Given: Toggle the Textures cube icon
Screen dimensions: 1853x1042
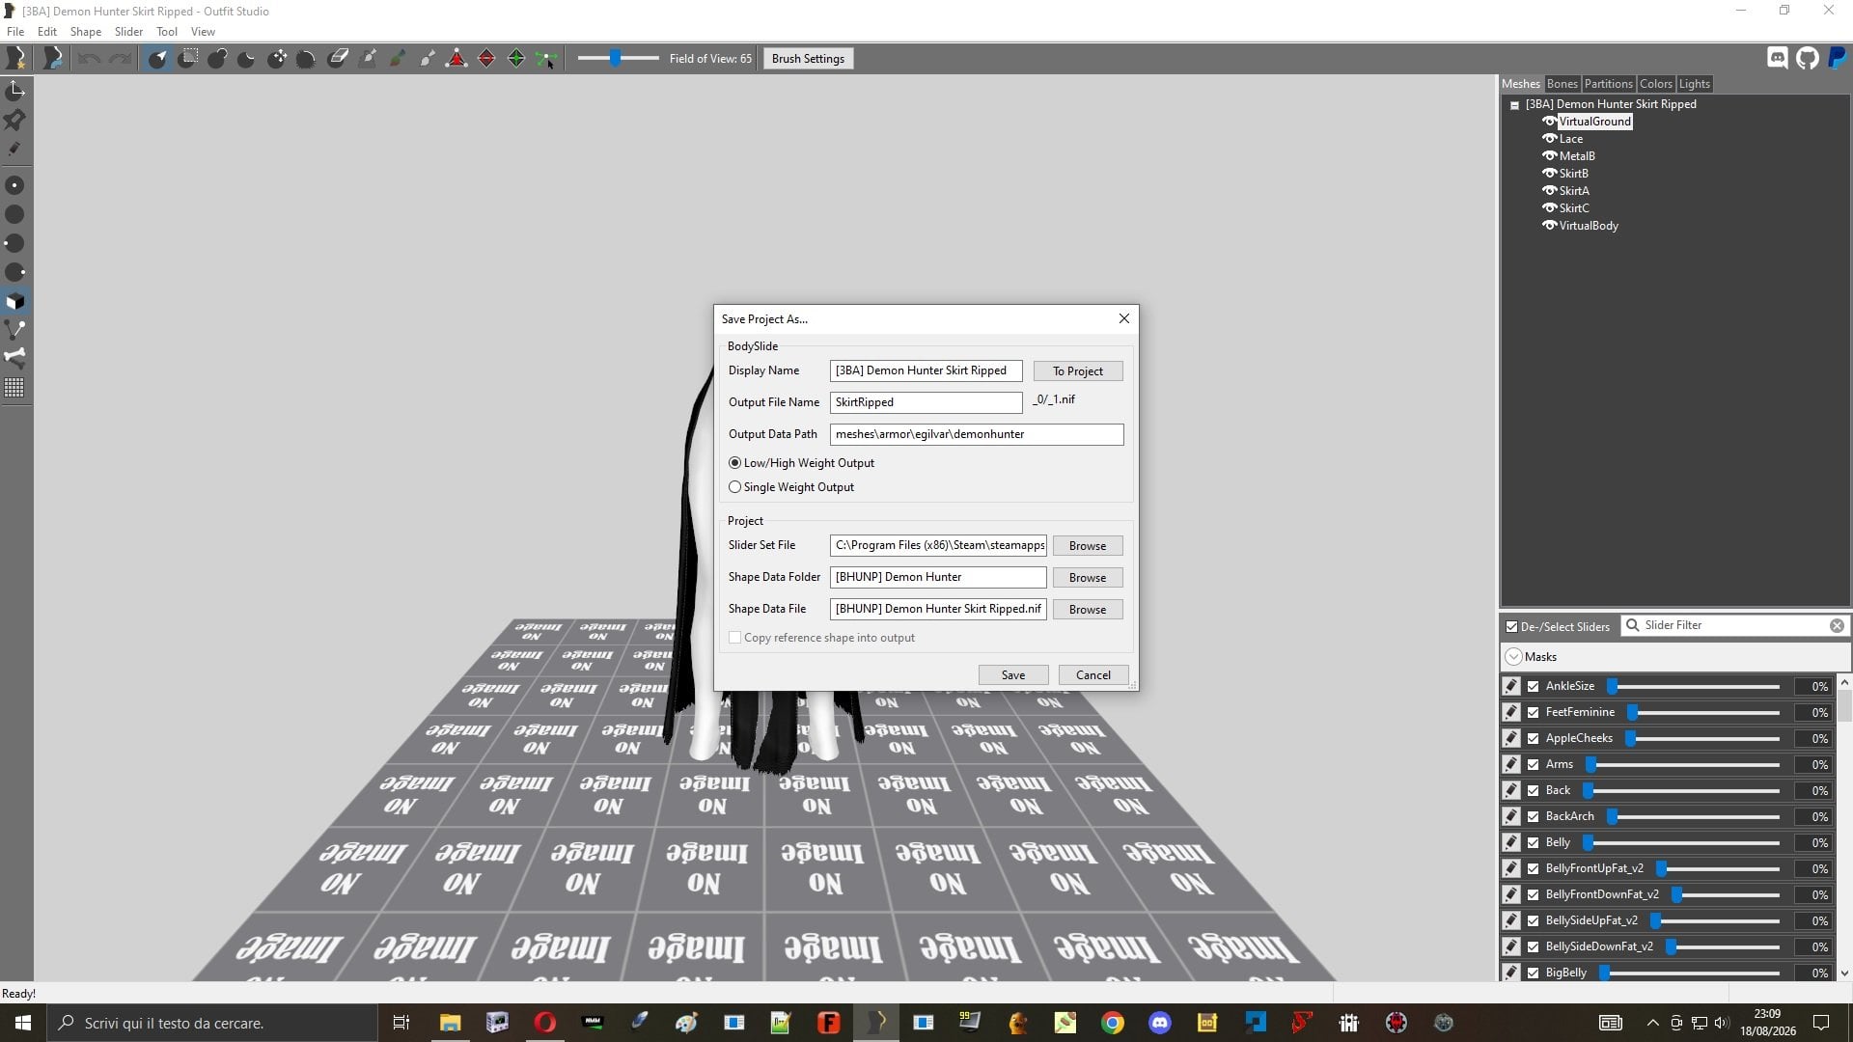Looking at the screenshot, I should pos(14,301).
